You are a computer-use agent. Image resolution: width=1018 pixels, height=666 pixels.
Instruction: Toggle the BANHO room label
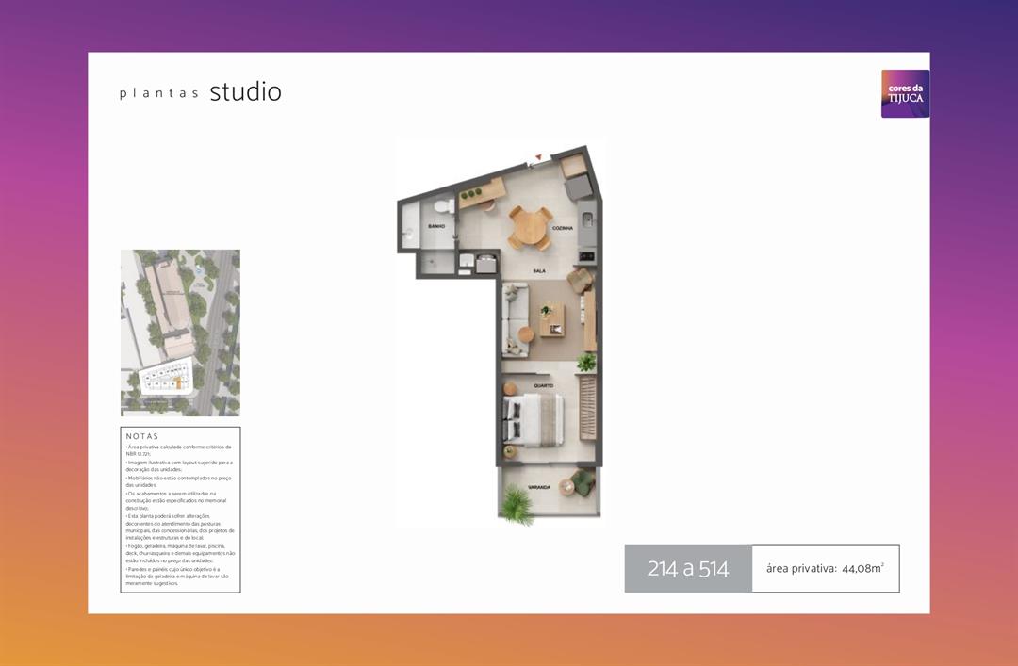tap(435, 226)
